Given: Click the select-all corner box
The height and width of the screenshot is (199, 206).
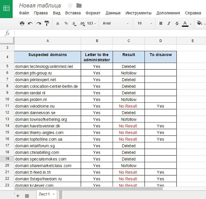Looking at the screenshot, I should pos(7,41).
